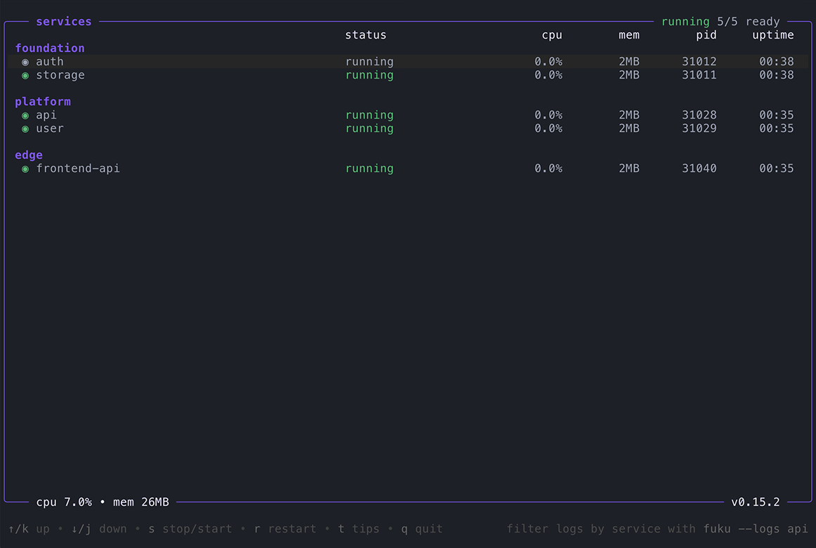Select the api service indicator icon
Image resolution: width=816 pixels, height=548 pixels.
pos(25,115)
